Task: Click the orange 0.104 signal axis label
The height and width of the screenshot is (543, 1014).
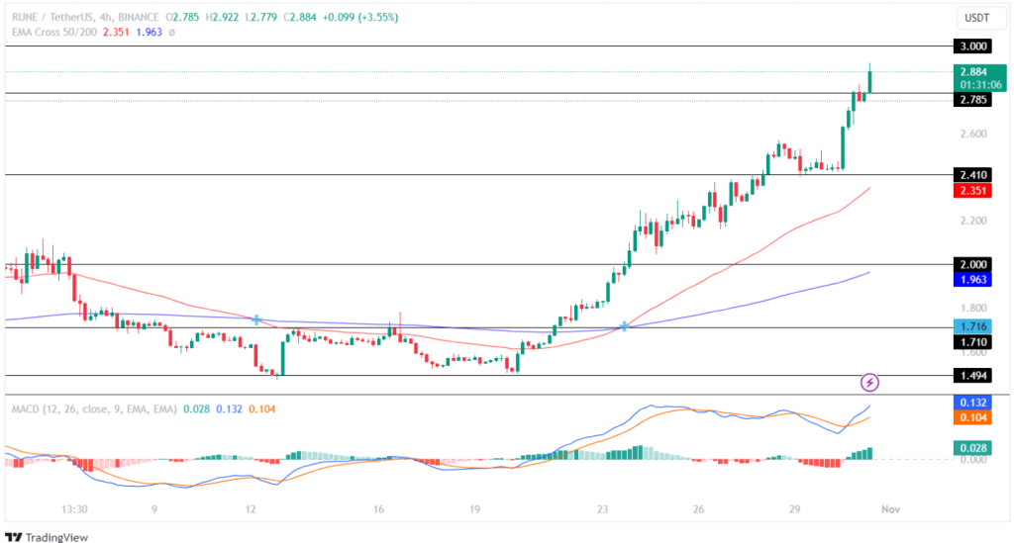Action: pos(969,418)
